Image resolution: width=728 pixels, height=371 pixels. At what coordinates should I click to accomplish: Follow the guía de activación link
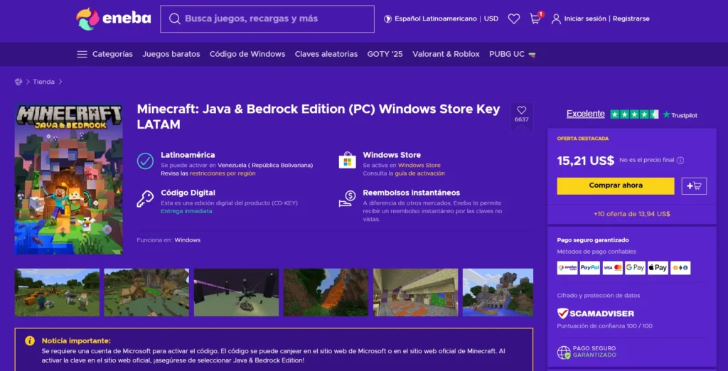419,173
